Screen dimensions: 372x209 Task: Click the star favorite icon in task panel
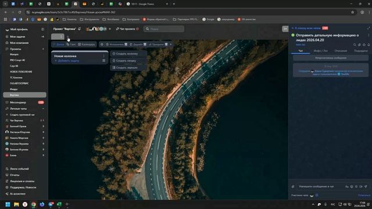tap(364, 45)
